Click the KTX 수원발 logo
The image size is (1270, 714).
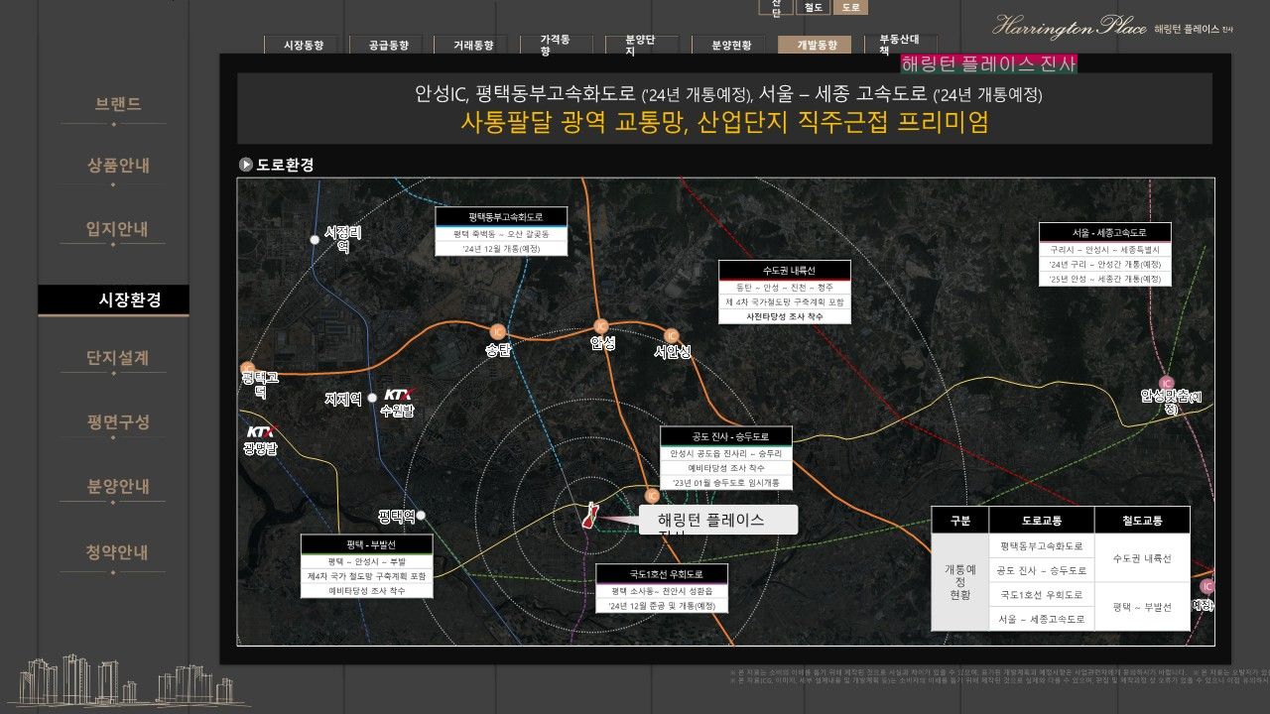[400, 394]
